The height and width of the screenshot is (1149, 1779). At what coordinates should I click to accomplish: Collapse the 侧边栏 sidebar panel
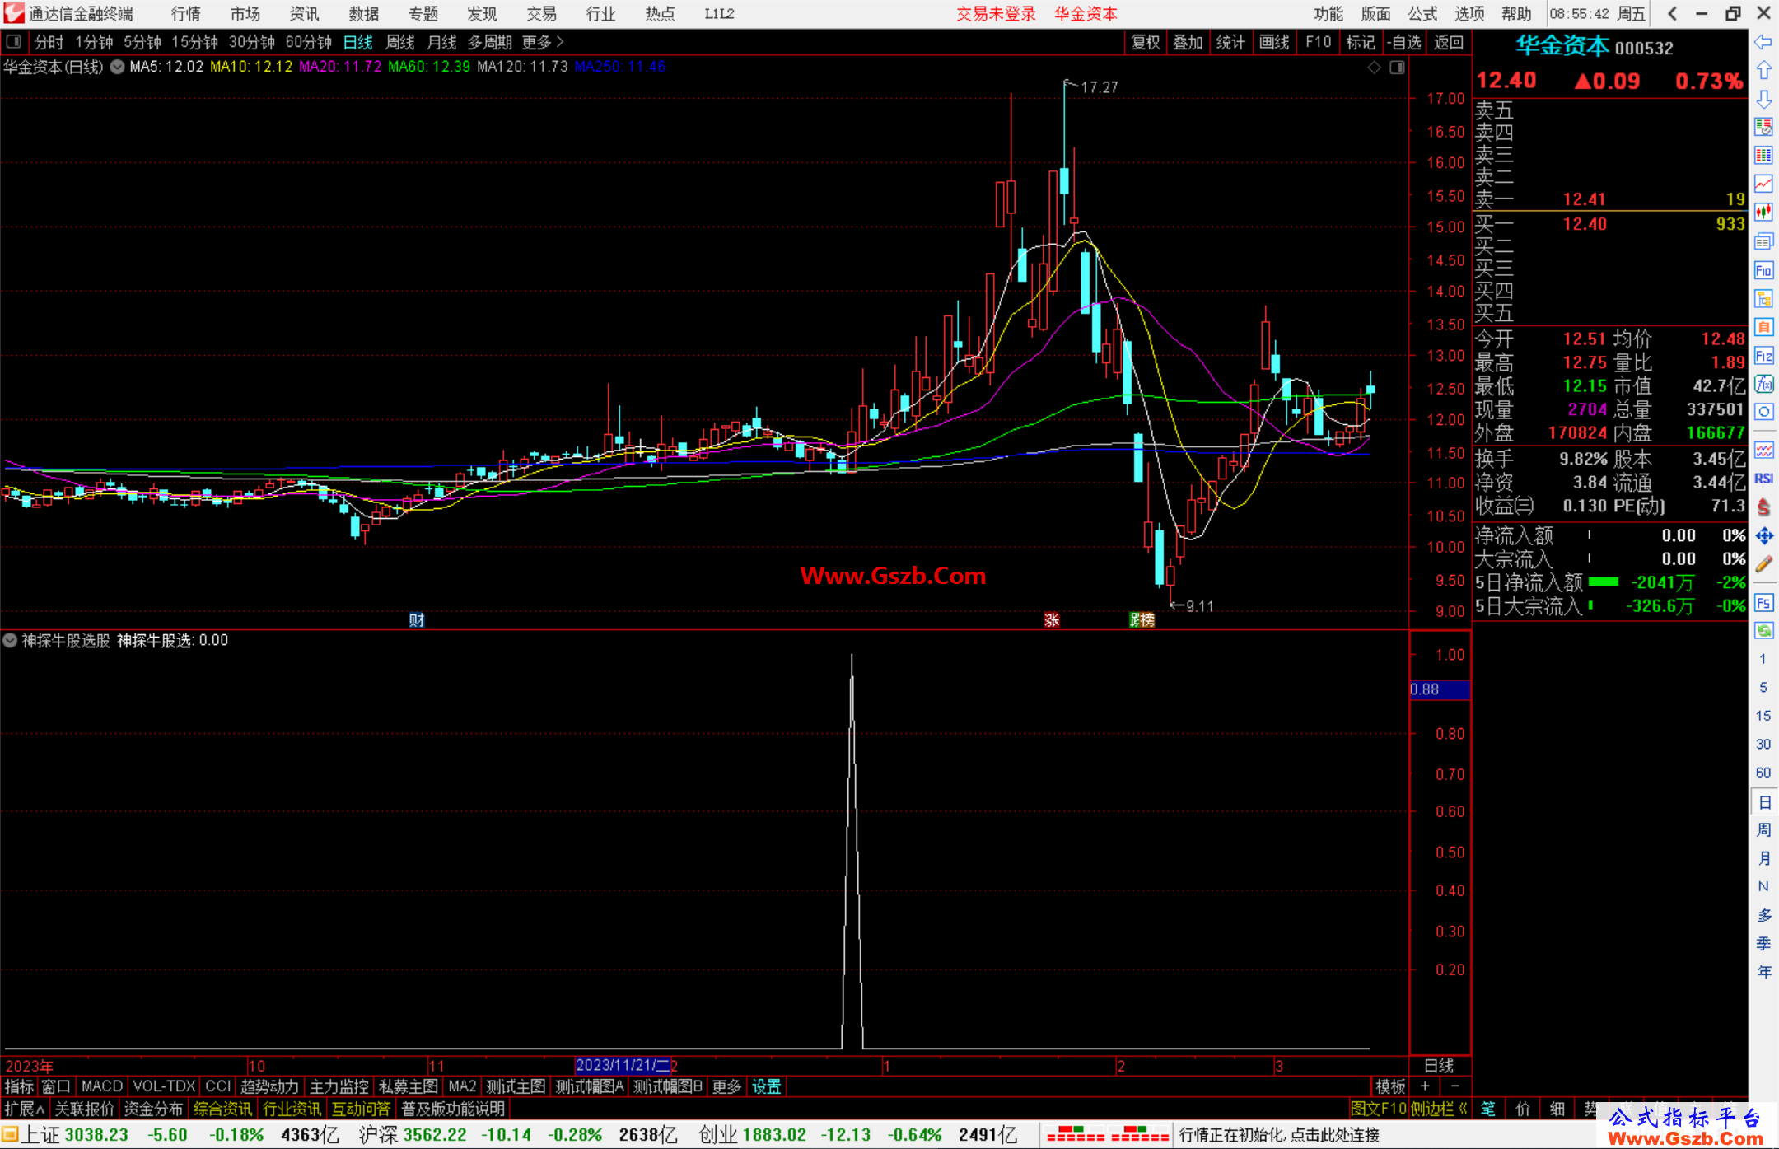coord(1440,1109)
